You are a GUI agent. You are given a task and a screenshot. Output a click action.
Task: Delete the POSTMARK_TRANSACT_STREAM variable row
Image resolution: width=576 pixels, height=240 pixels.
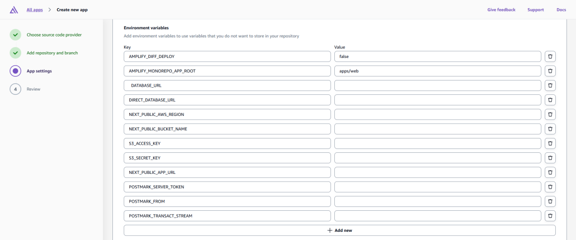click(550, 216)
